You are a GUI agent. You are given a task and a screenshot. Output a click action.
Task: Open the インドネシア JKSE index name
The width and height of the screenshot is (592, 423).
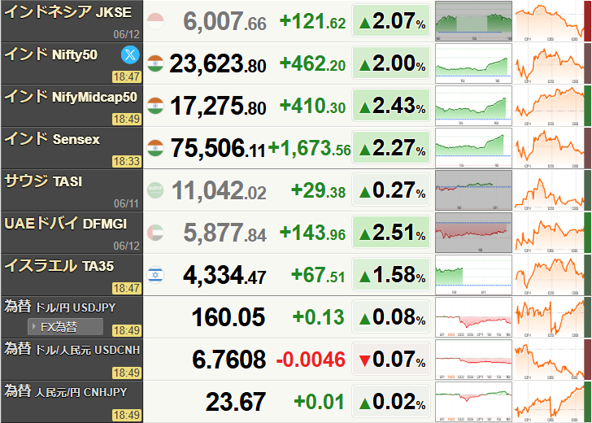[x=68, y=12]
